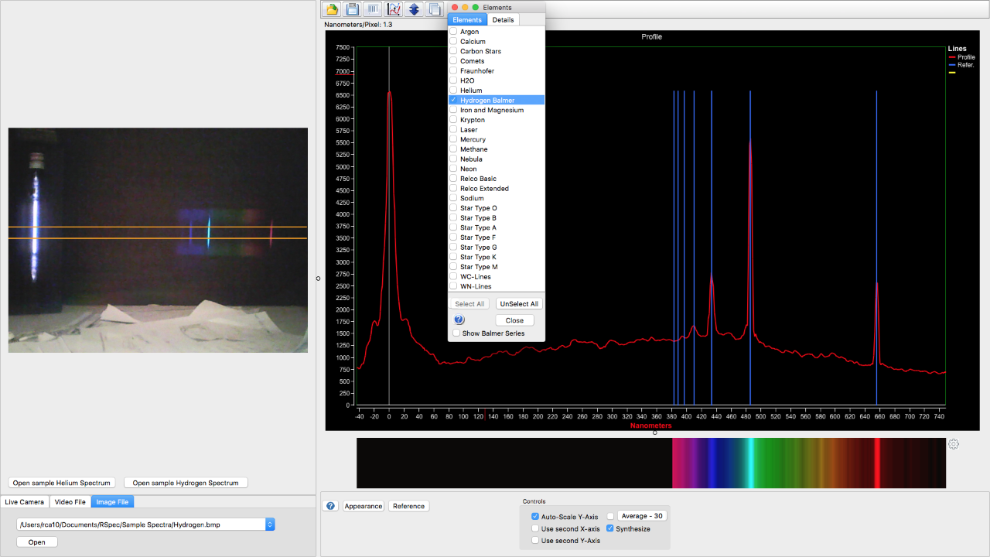Click Open sample Helium Spectrum button
The height and width of the screenshot is (557, 990).
tap(62, 483)
